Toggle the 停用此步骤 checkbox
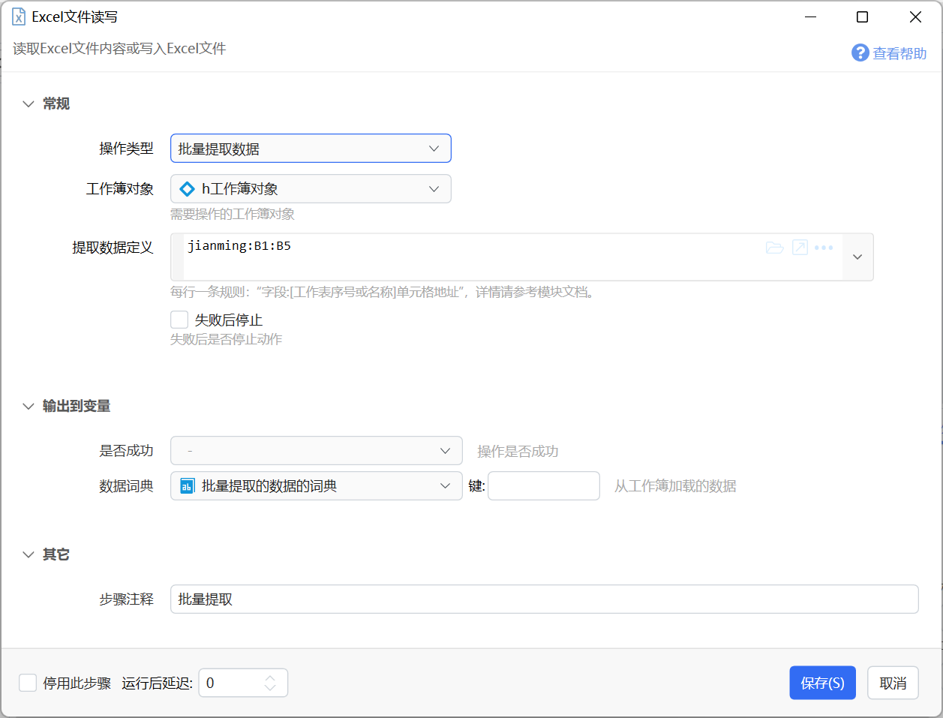This screenshot has width=943, height=718. (28, 683)
